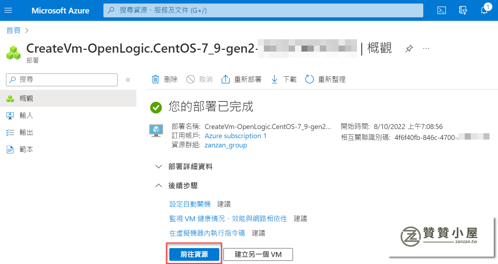This screenshot has width=498, height=264.
Task: Collapse the left sidebar with the double chevron
Action: (128, 80)
